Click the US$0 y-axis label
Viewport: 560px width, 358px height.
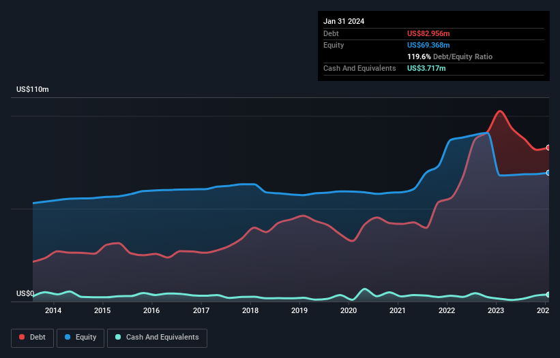click(25, 293)
